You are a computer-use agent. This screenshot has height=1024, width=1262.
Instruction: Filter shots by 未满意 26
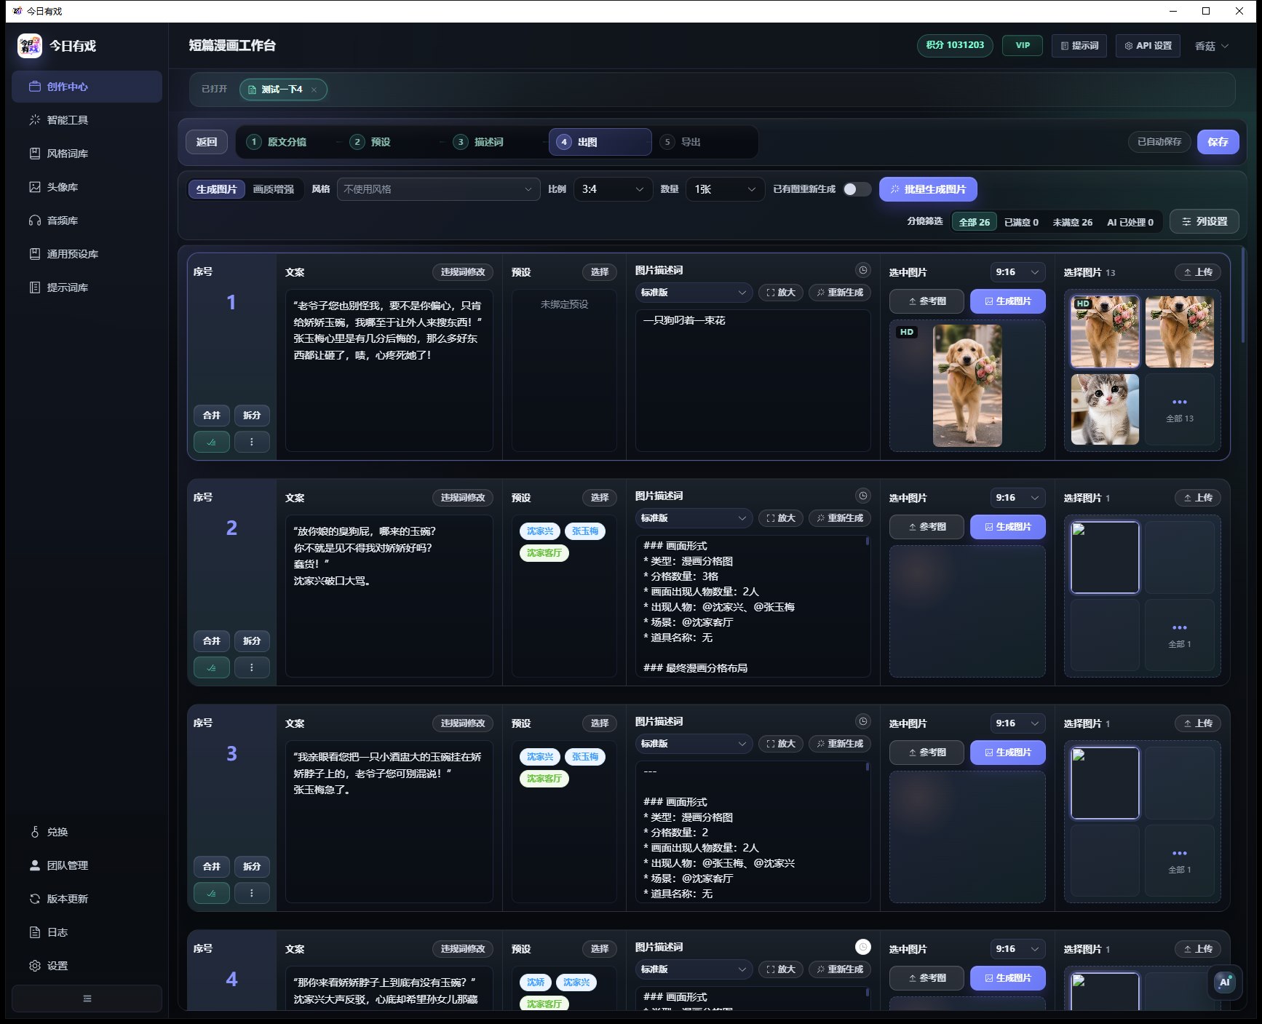pos(1072,222)
